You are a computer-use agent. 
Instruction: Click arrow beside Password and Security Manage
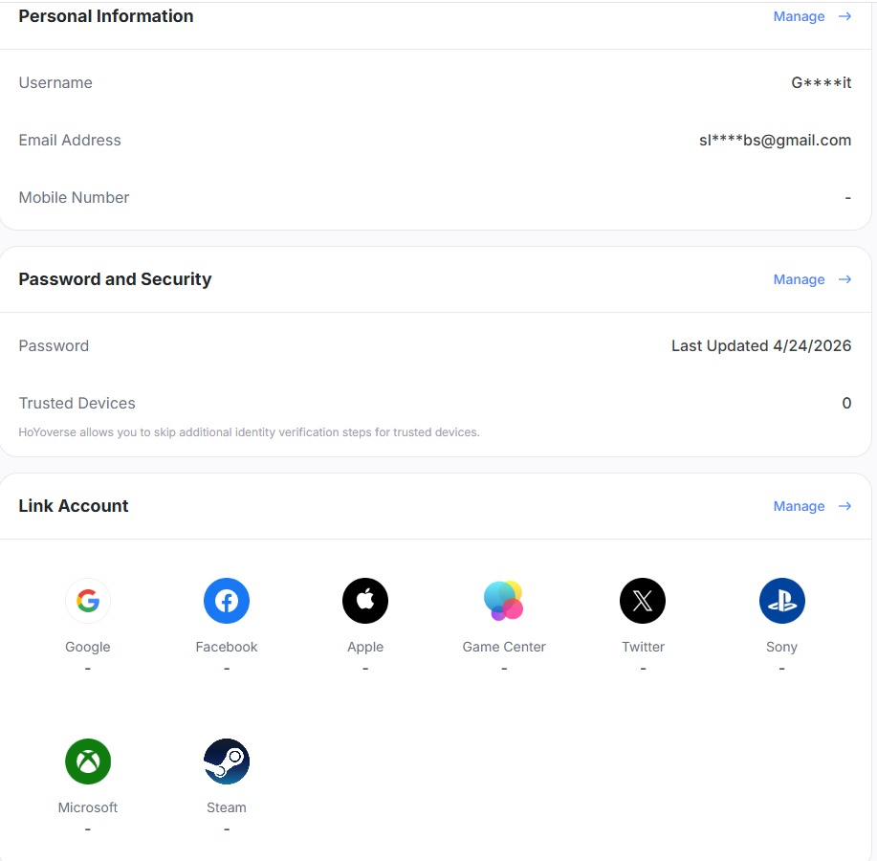click(844, 279)
